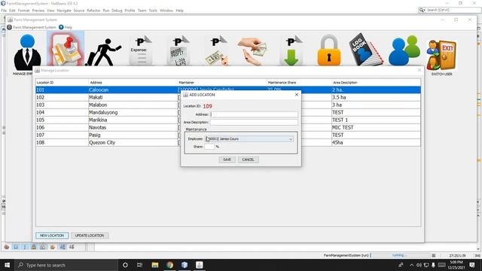Open the running traveler with luggage icon
The height and width of the screenshot is (271, 482).
pos(103,52)
